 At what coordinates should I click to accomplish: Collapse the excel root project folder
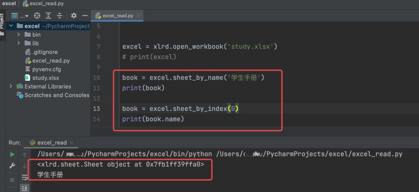(11, 26)
